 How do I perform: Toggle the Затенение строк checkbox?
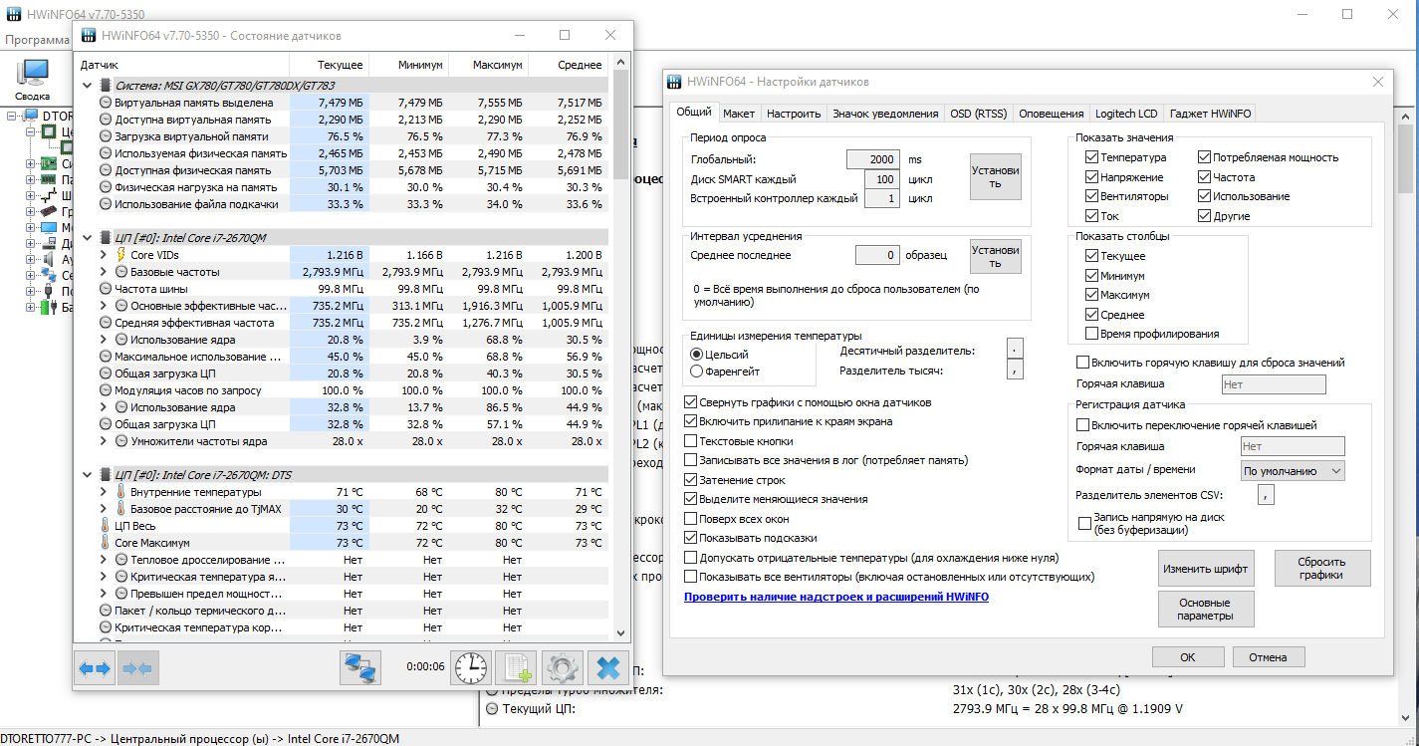691,480
